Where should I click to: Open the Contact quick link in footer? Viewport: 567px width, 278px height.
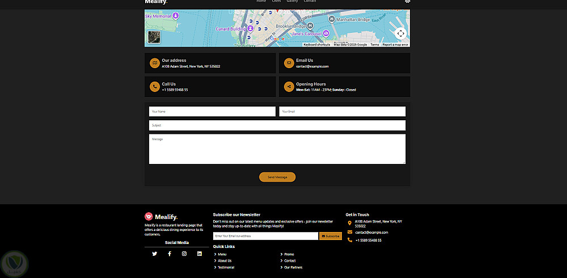[x=290, y=260]
